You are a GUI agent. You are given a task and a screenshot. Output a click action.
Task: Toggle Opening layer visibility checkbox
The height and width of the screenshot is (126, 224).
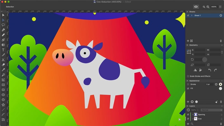coord(188,115)
